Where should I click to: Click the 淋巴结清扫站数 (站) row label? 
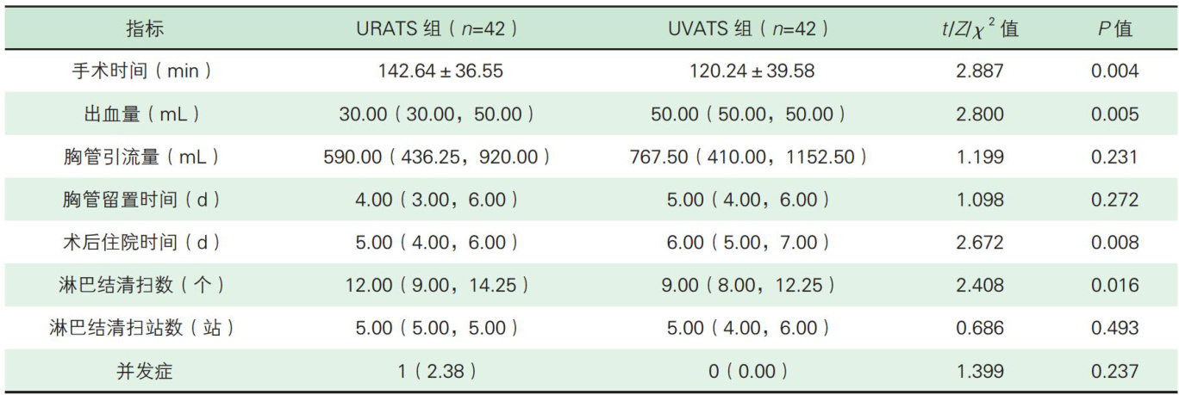click(x=144, y=328)
